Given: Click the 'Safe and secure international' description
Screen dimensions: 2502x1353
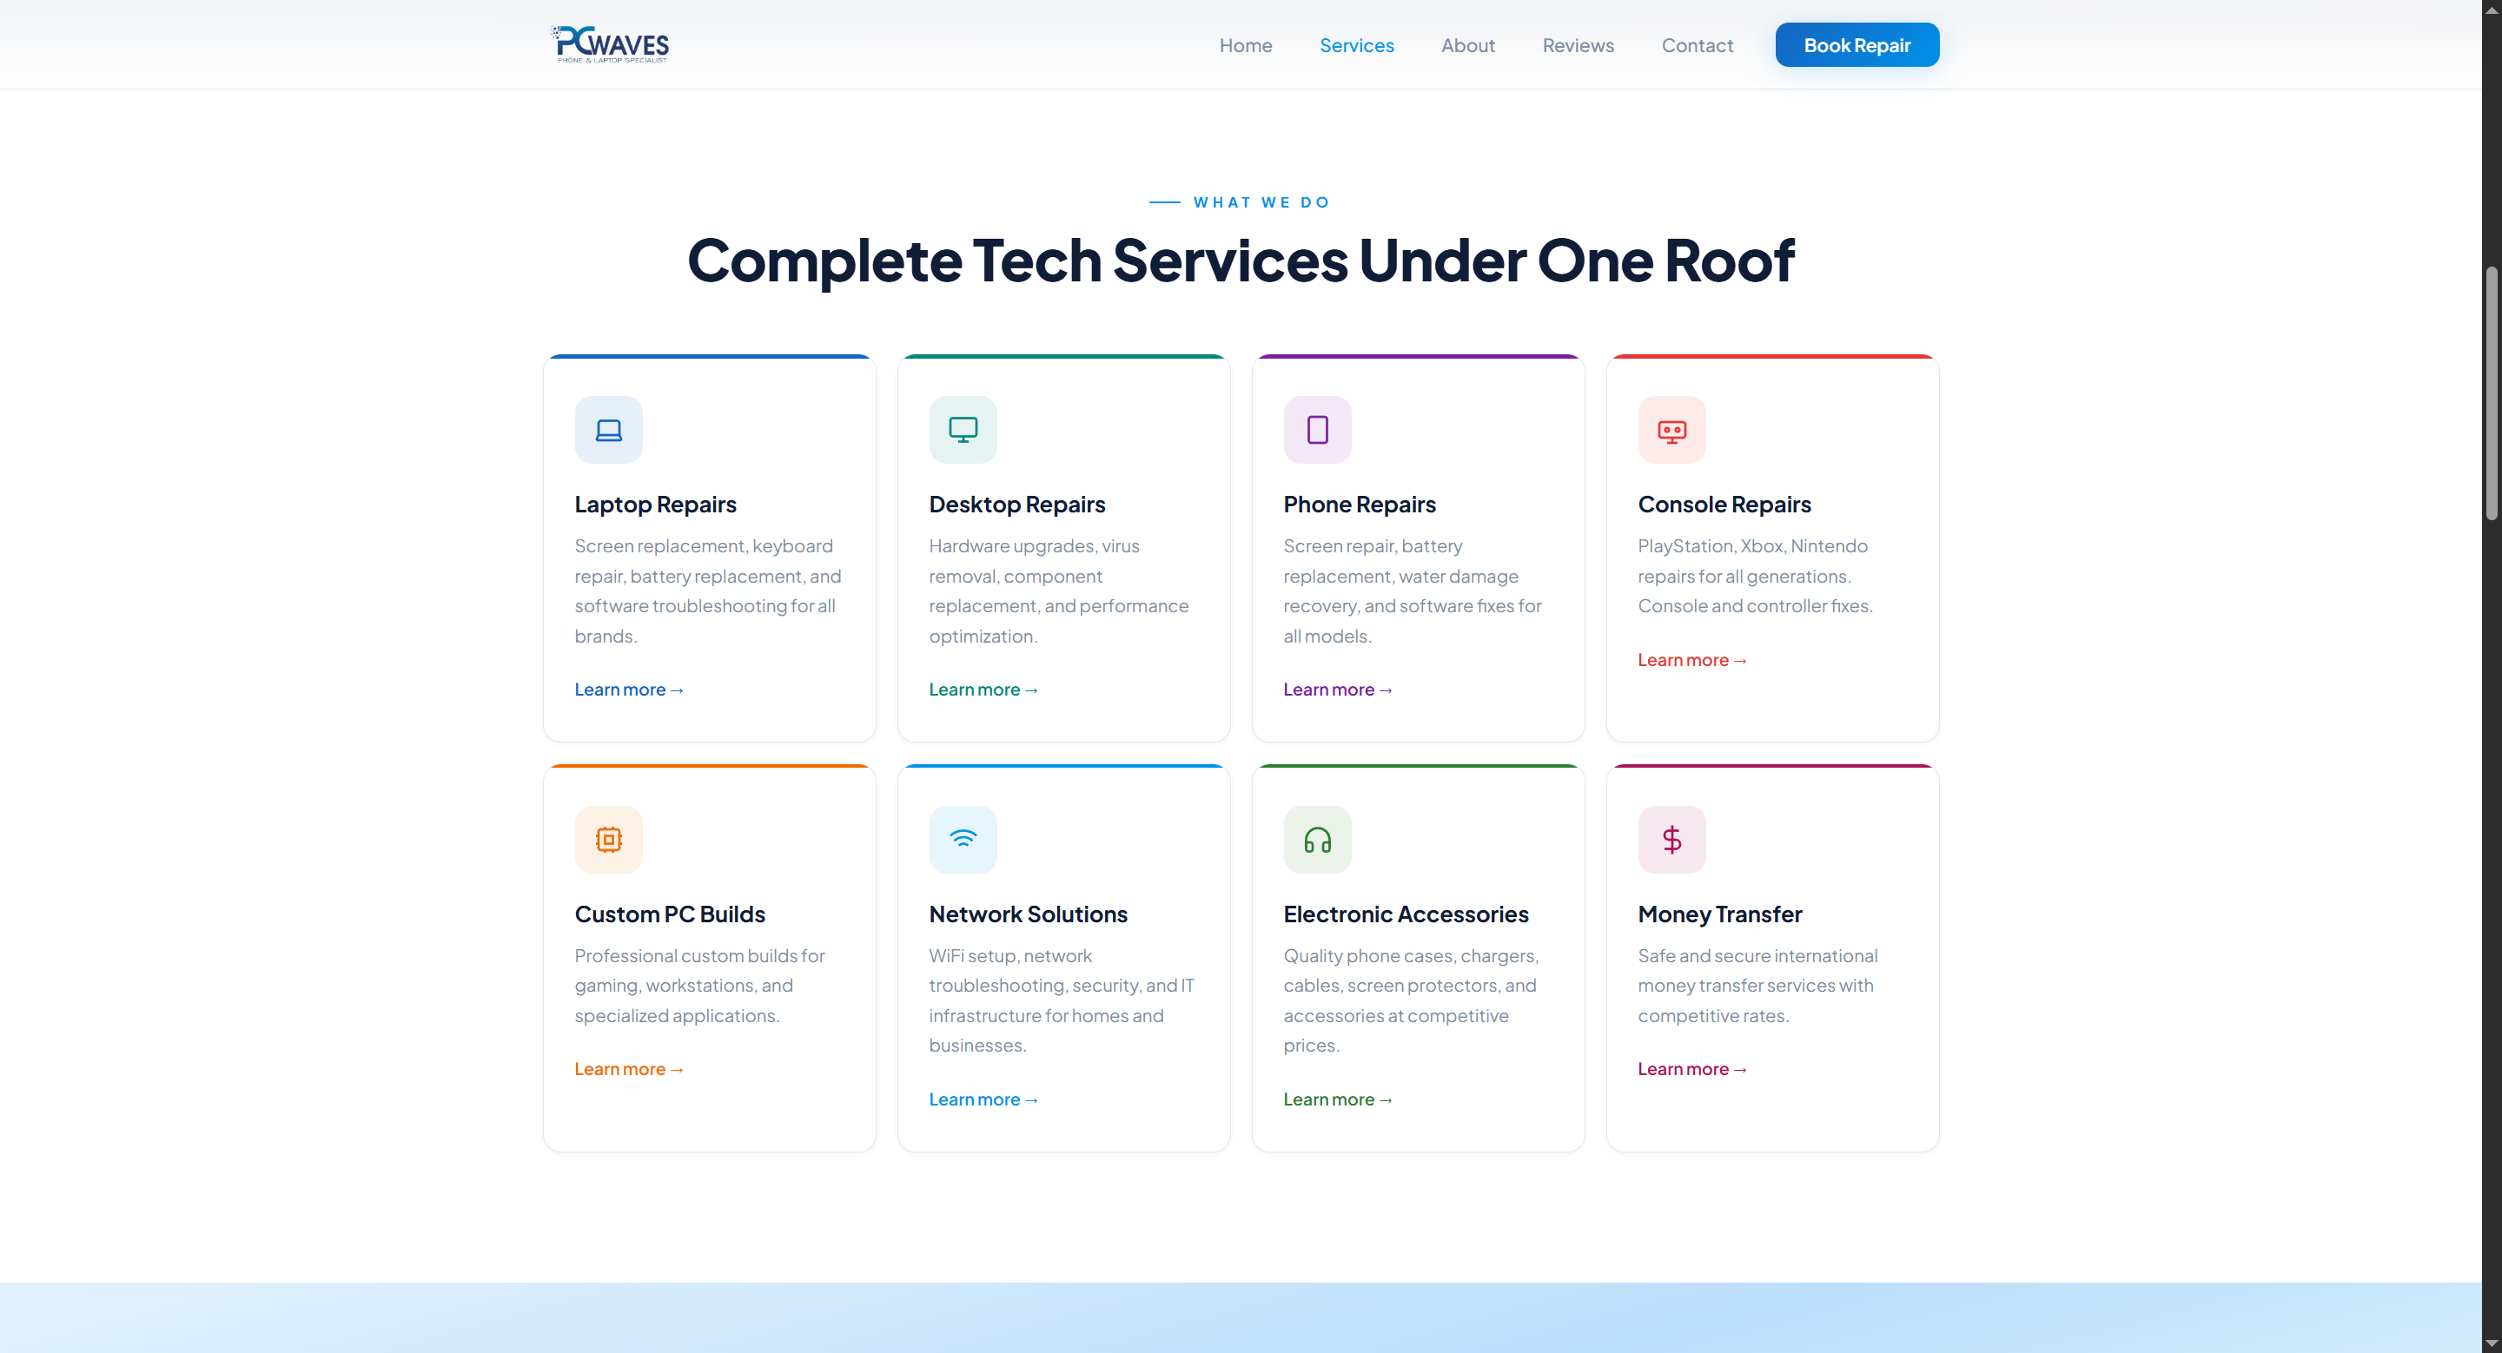Looking at the screenshot, I should [x=1757, y=985].
